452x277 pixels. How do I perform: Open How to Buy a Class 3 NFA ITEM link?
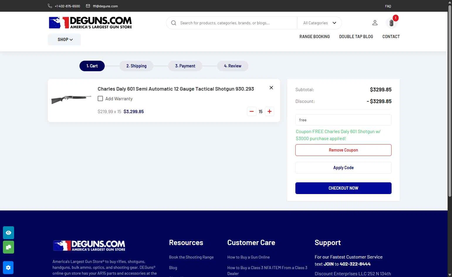[x=267, y=271]
